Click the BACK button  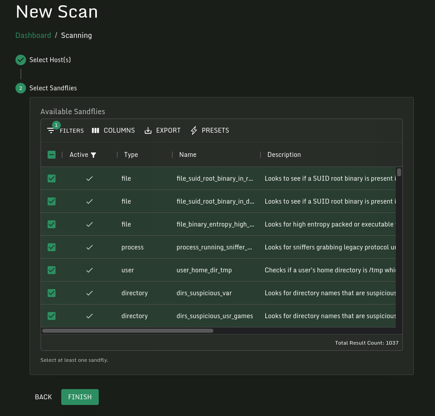(x=43, y=397)
